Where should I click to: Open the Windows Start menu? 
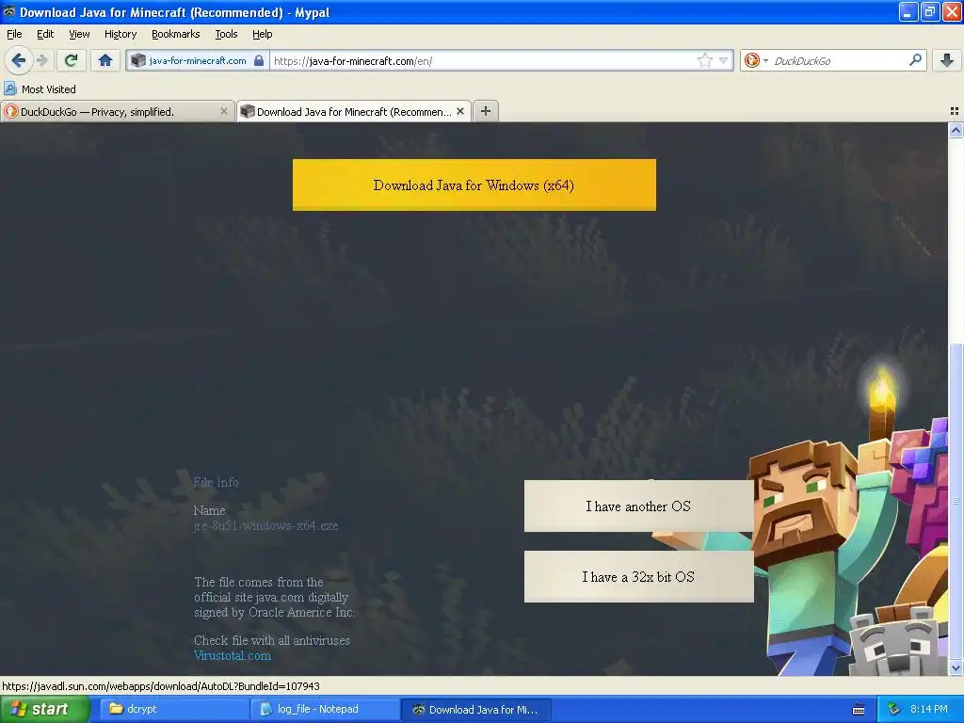[x=44, y=710]
